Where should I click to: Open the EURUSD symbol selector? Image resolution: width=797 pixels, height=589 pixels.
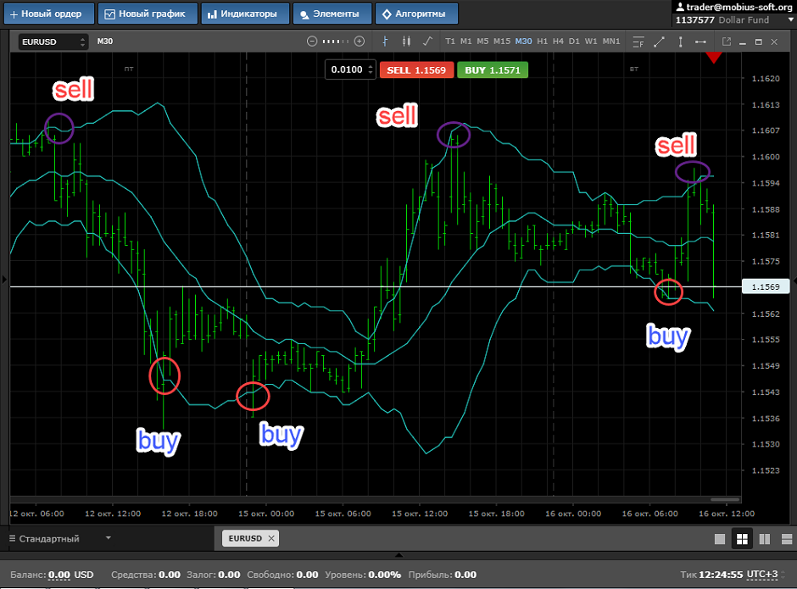[53, 42]
